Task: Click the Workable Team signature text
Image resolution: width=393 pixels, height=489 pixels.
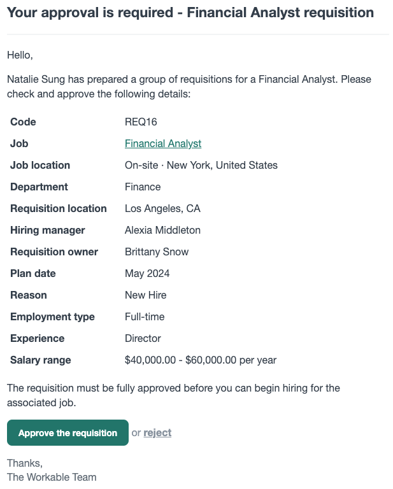Action: tap(52, 477)
